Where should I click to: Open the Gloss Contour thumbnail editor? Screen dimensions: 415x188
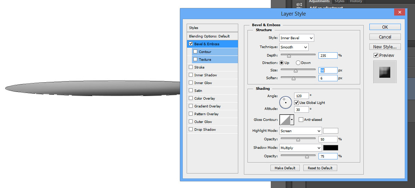click(x=285, y=120)
